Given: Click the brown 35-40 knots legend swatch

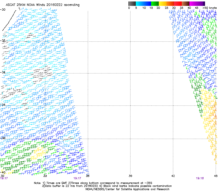Looking at the screenshot, I should [x=186, y=4].
